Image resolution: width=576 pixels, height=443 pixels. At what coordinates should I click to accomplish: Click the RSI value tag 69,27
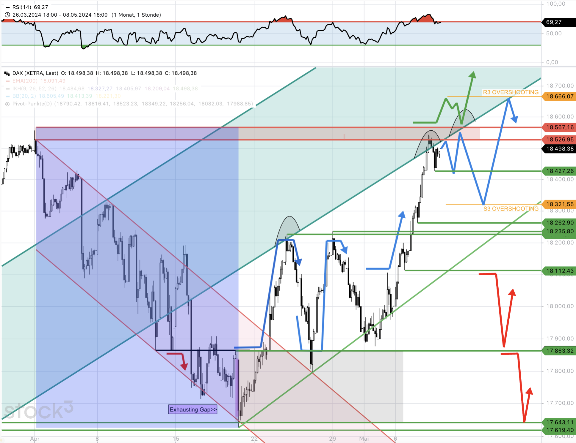(x=559, y=22)
